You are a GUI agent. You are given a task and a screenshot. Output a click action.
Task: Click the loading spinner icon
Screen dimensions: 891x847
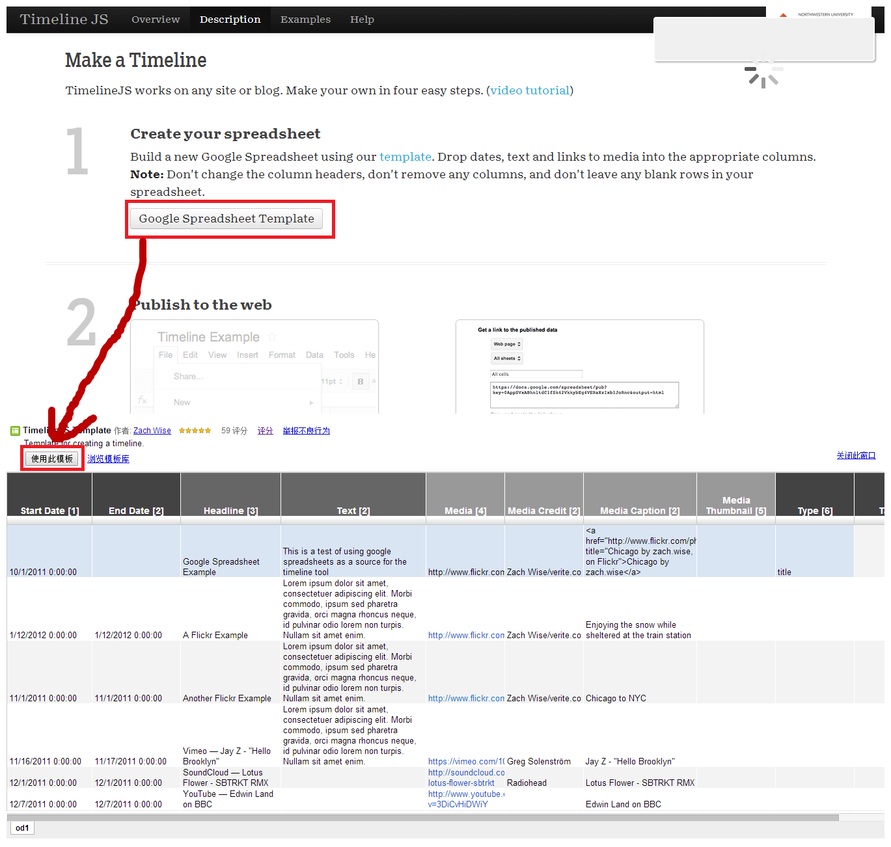pyautogui.click(x=763, y=72)
